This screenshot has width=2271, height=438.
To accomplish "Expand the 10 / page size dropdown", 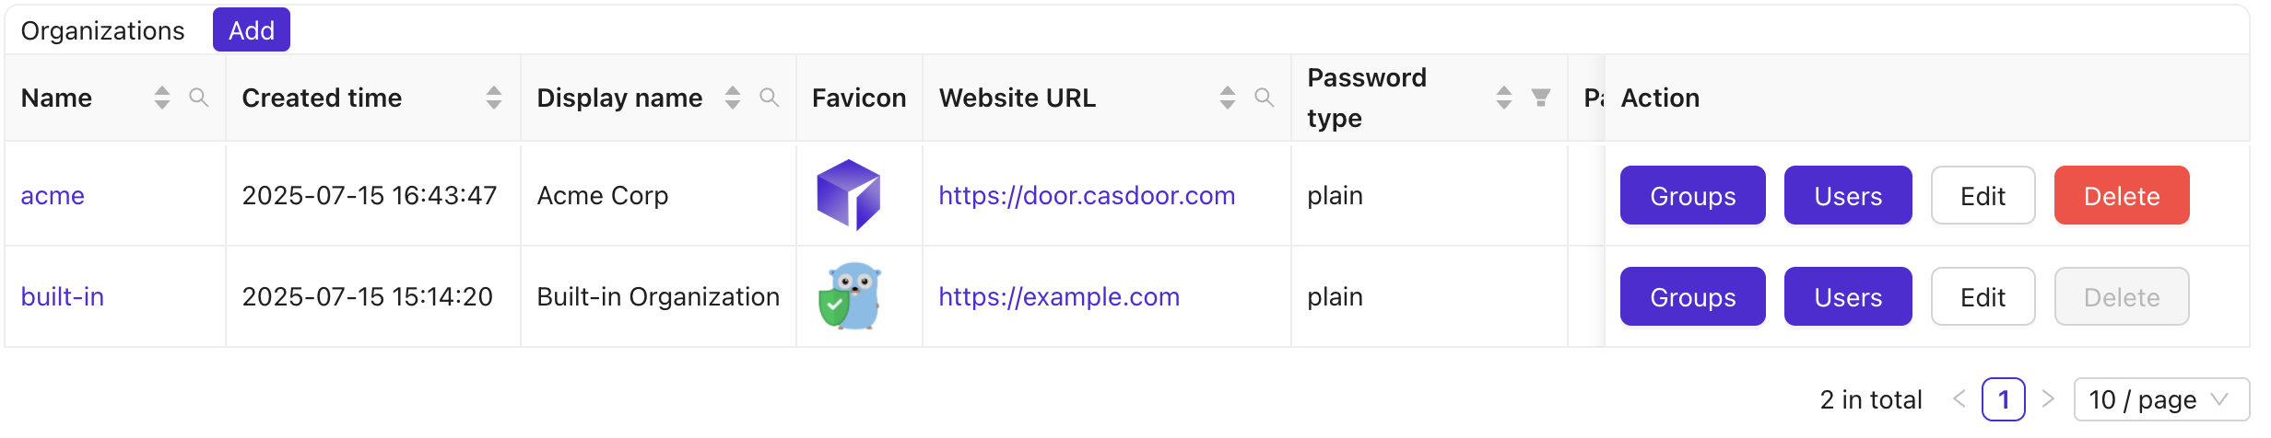I will point(2159,399).
